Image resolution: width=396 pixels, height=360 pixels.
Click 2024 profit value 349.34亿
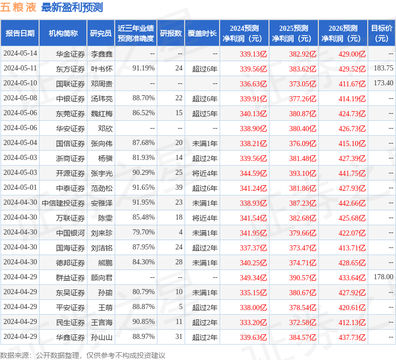point(254,278)
